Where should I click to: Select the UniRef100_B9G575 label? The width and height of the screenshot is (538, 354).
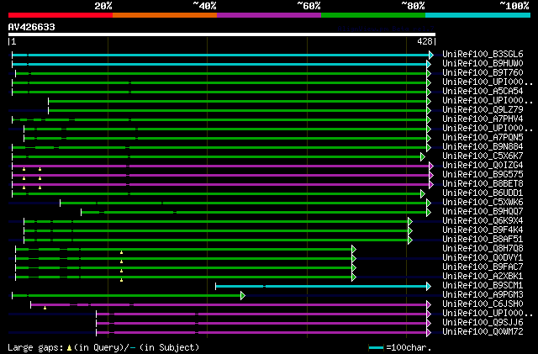pos(483,175)
